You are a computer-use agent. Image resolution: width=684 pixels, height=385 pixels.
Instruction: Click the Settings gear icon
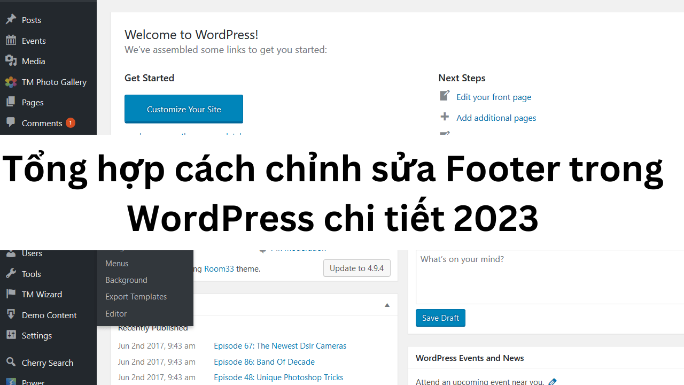11,335
